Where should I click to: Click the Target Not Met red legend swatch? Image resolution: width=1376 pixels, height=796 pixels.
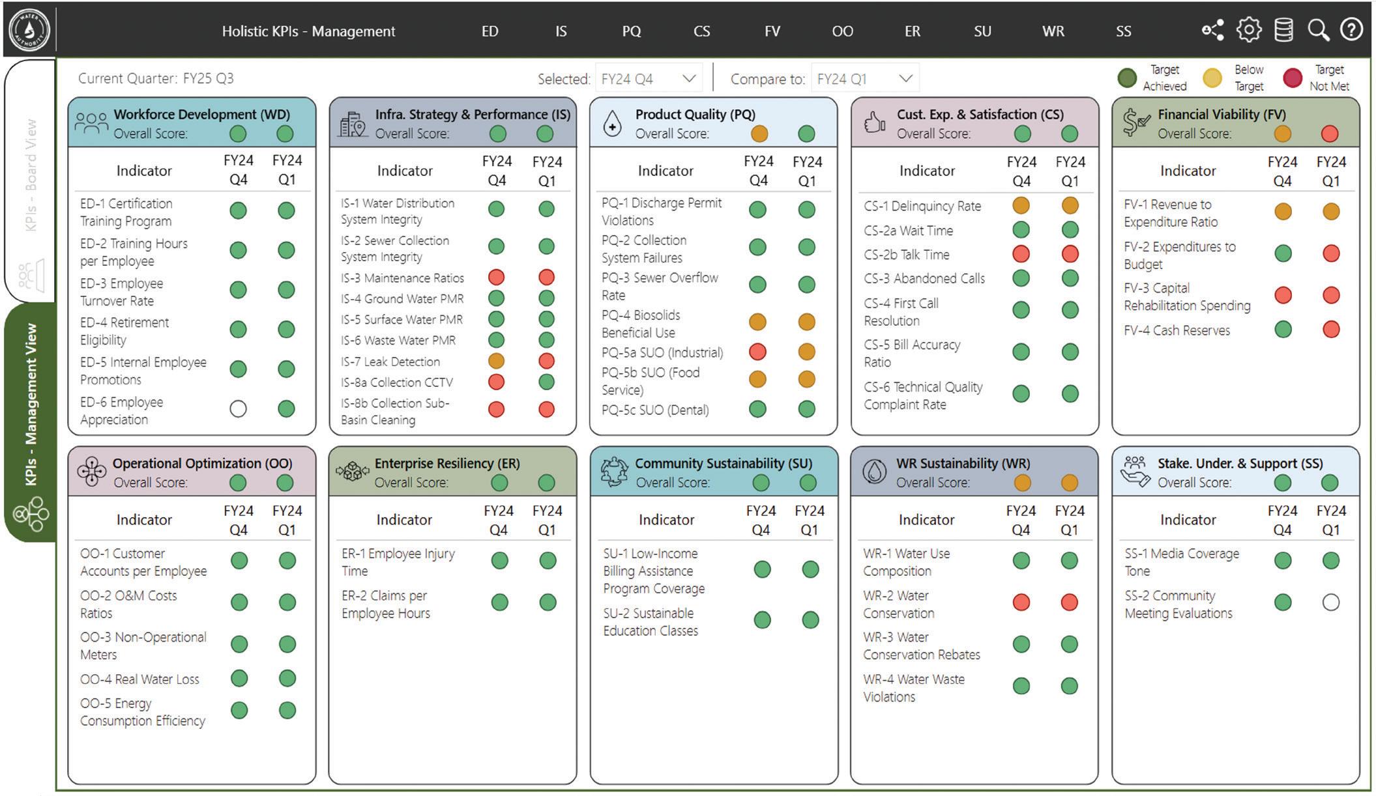[1292, 78]
